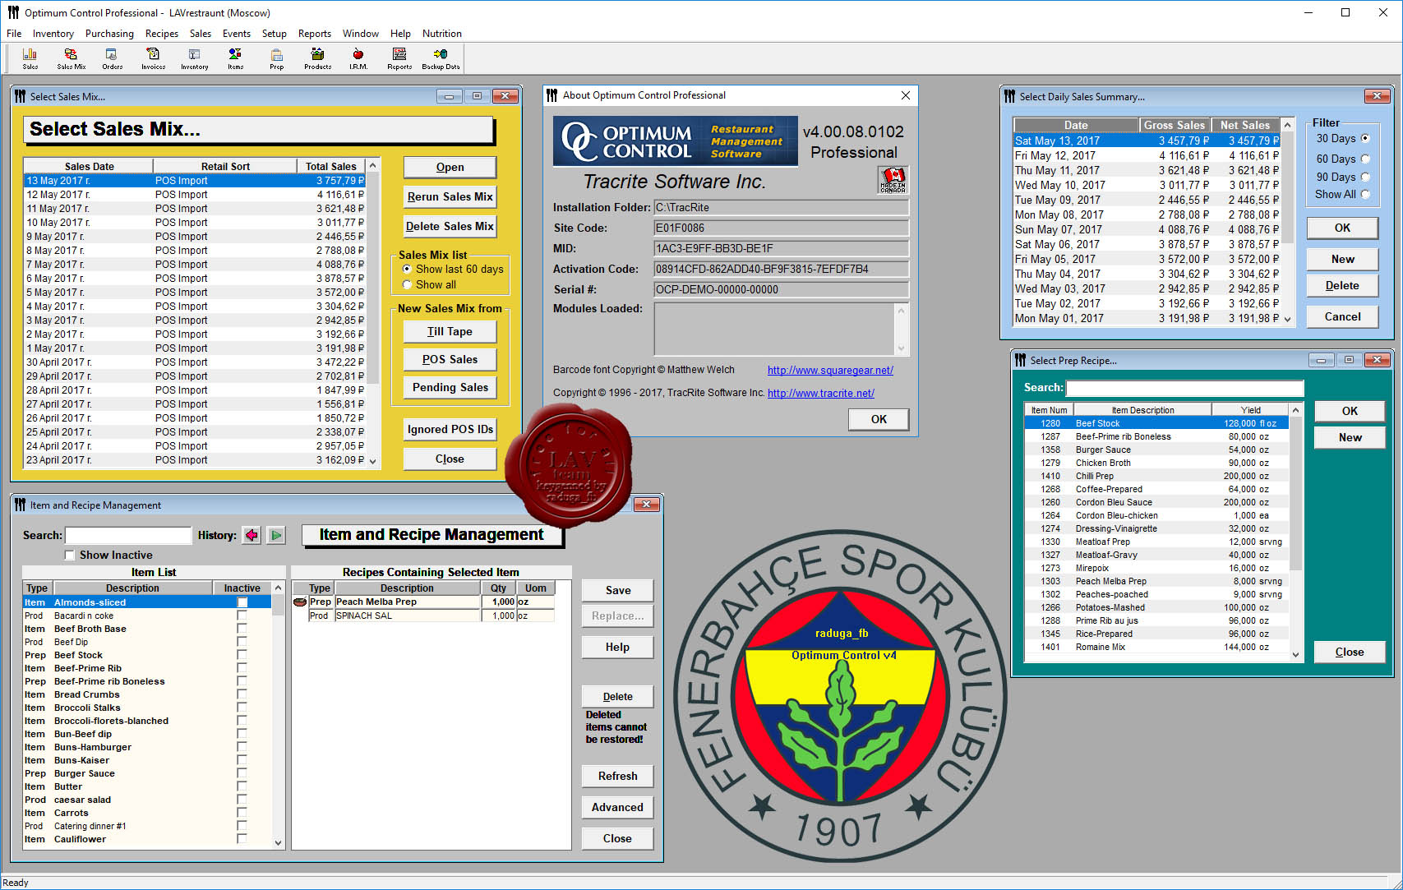
Task: Open the Nutrition menu
Action: click(x=442, y=34)
